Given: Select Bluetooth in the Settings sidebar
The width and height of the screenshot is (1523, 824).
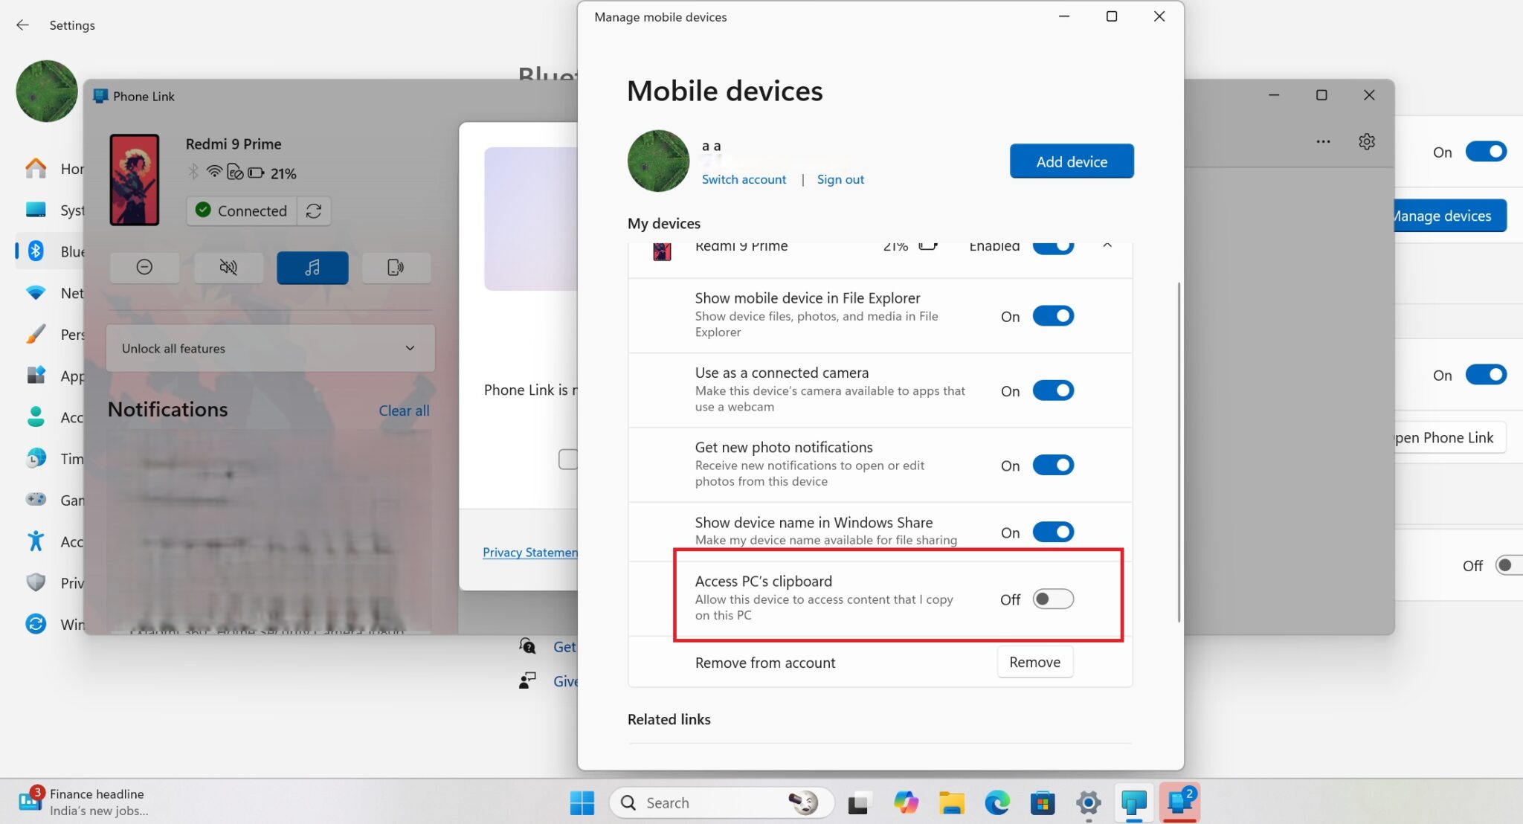Looking at the screenshot, I should pos(36,251).
